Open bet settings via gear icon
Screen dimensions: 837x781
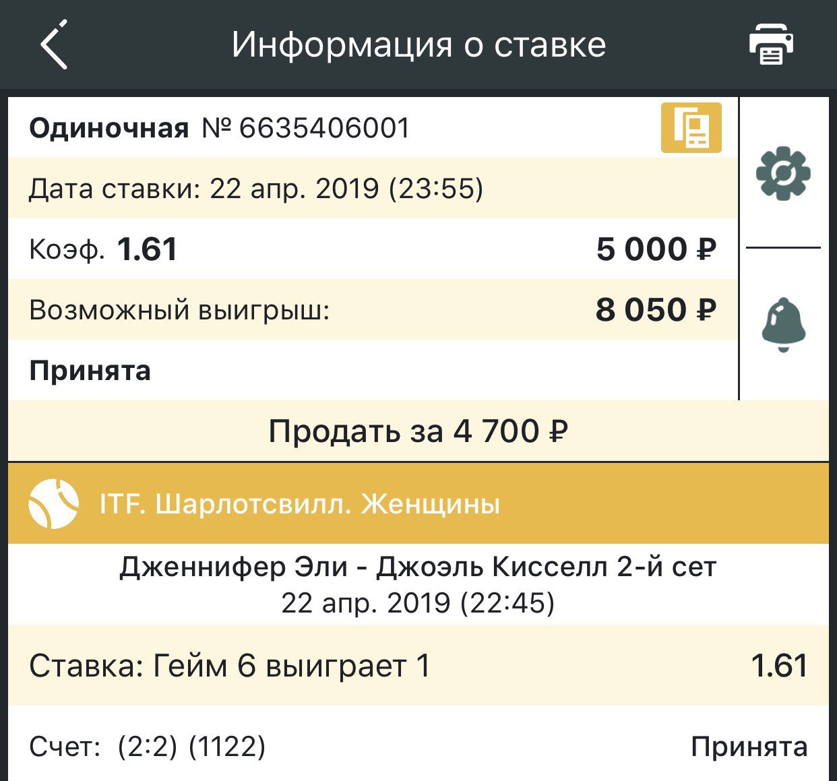[x=782, y=175]
